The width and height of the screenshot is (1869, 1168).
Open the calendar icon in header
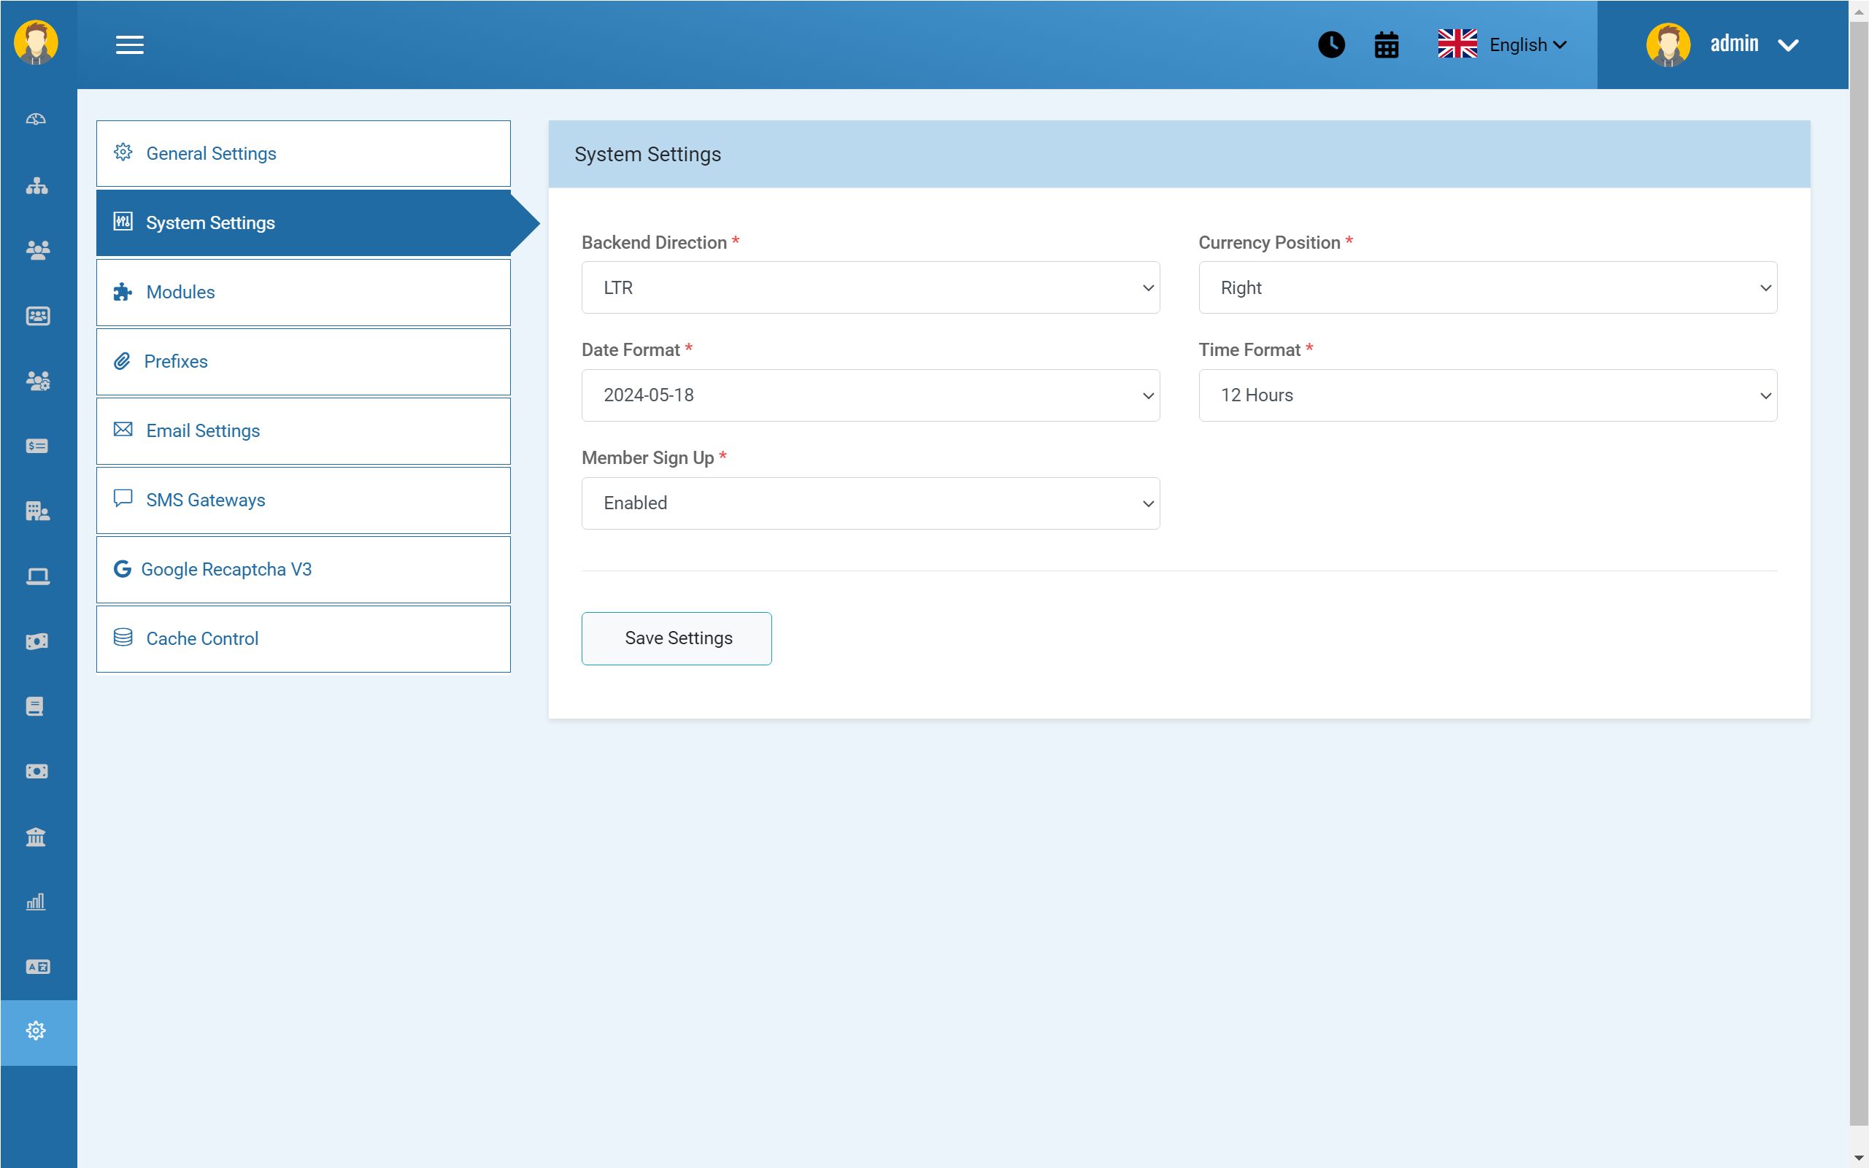tap(1386, 45)
